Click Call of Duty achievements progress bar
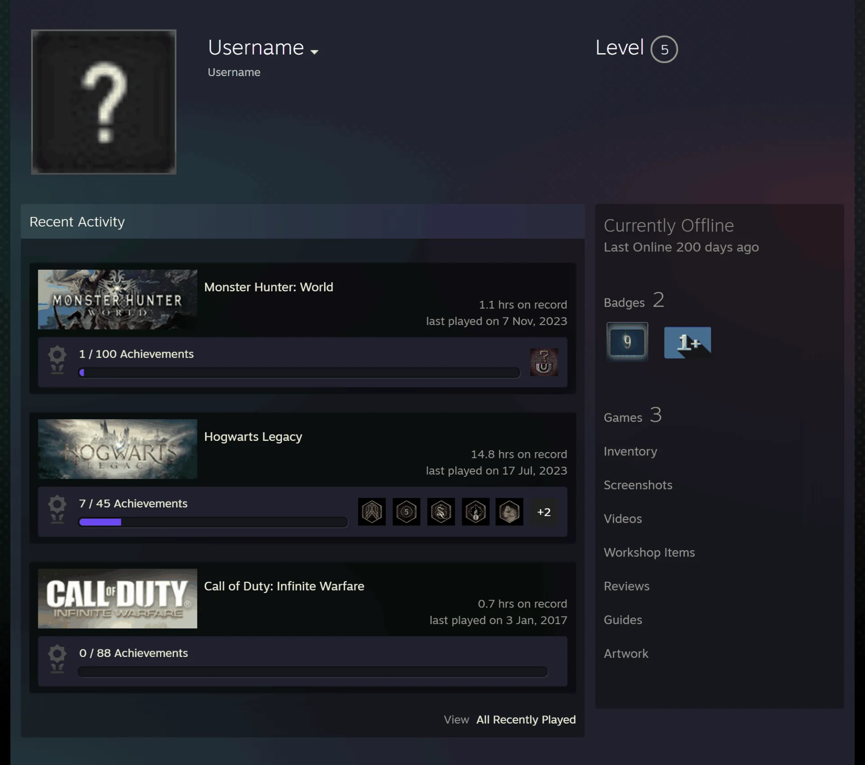865x765 pixels. (313, 671)
